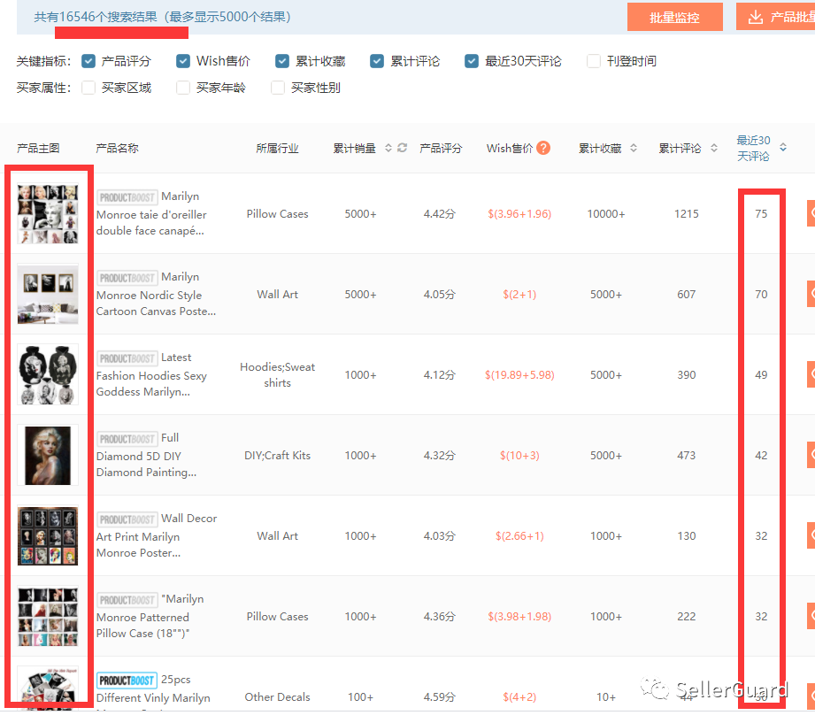Open Wall Decor Art Print product name
The image size is (815, 723).
pyautogui.click(x=157, y=536)
